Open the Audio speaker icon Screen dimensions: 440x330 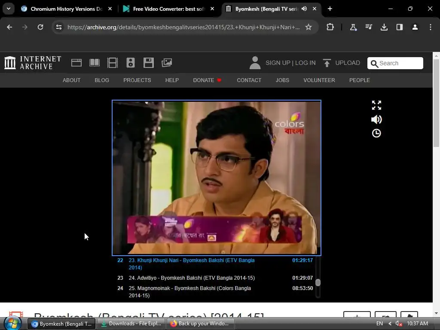pyautogui.click(x=131, y=63)
